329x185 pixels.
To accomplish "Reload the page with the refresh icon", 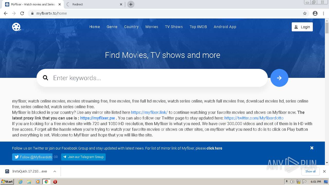I will point(22,13).
